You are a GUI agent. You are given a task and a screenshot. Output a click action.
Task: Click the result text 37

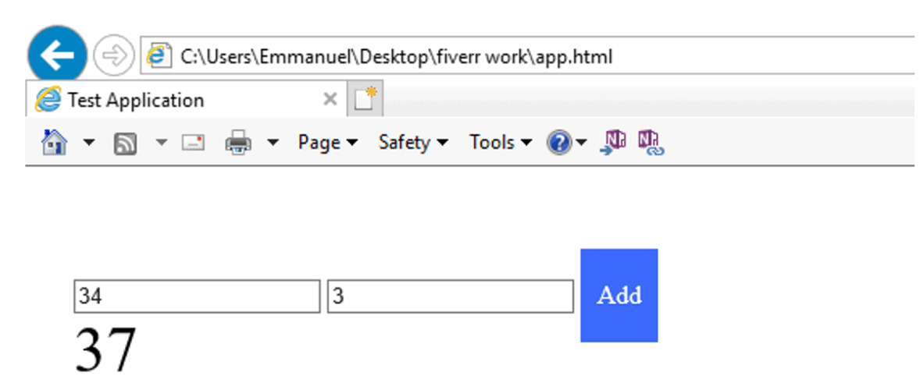(x=105, y=350)
